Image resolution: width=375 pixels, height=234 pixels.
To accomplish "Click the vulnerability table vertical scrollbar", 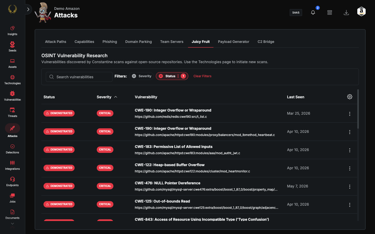I will coord(358,109).
